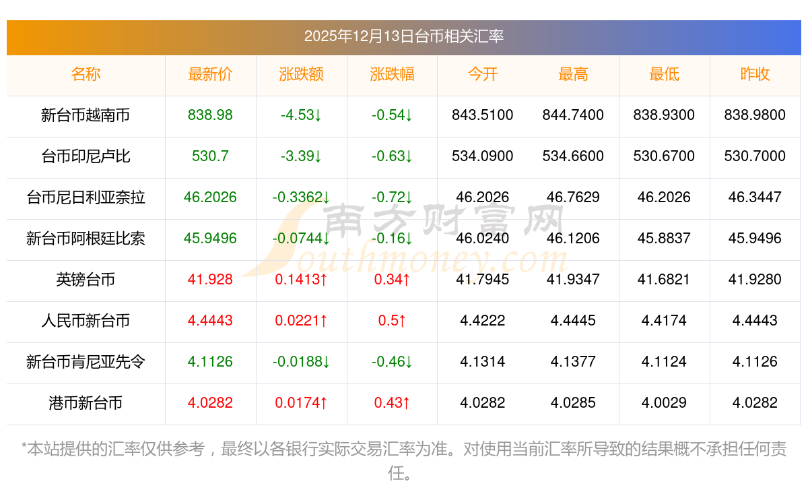The image size is (808, 494).
Task: Click highest price 534.6600
Action: (x=574, y=156)
